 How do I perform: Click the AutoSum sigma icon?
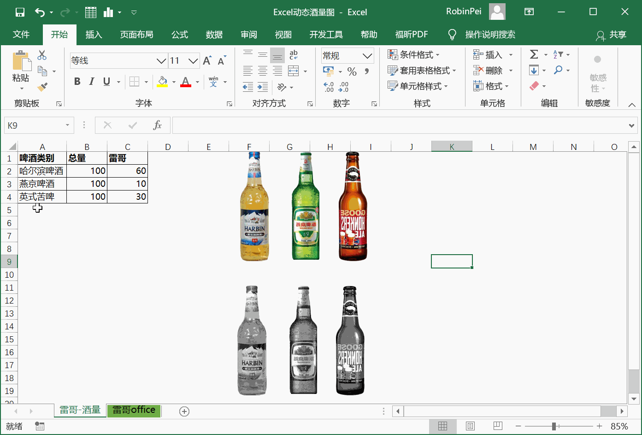click(534, 55)
